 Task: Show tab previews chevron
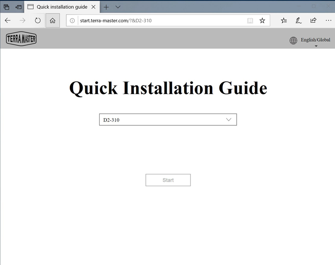click(x=118, y=7)
